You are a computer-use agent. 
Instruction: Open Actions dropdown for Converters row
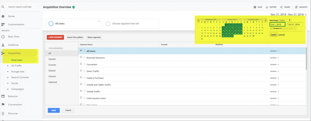coord(275,65)
